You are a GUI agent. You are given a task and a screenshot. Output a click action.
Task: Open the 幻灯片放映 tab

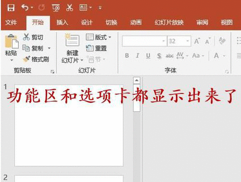point(169,23)
